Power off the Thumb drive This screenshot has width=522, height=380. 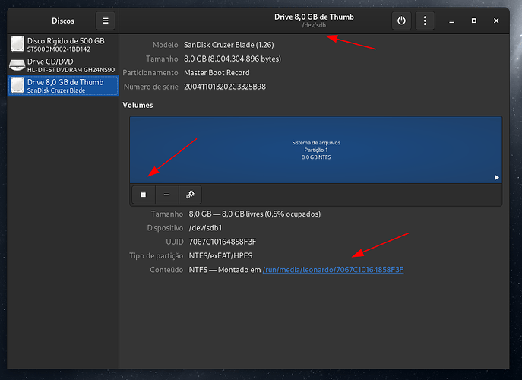402,21
